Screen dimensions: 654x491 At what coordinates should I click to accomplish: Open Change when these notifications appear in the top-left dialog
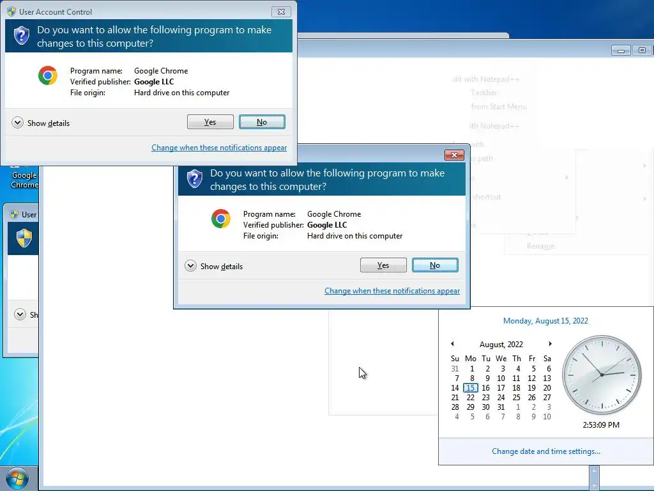[219, 148]
